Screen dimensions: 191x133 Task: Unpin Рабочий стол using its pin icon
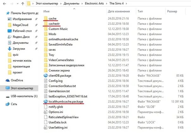coord(36,31)
